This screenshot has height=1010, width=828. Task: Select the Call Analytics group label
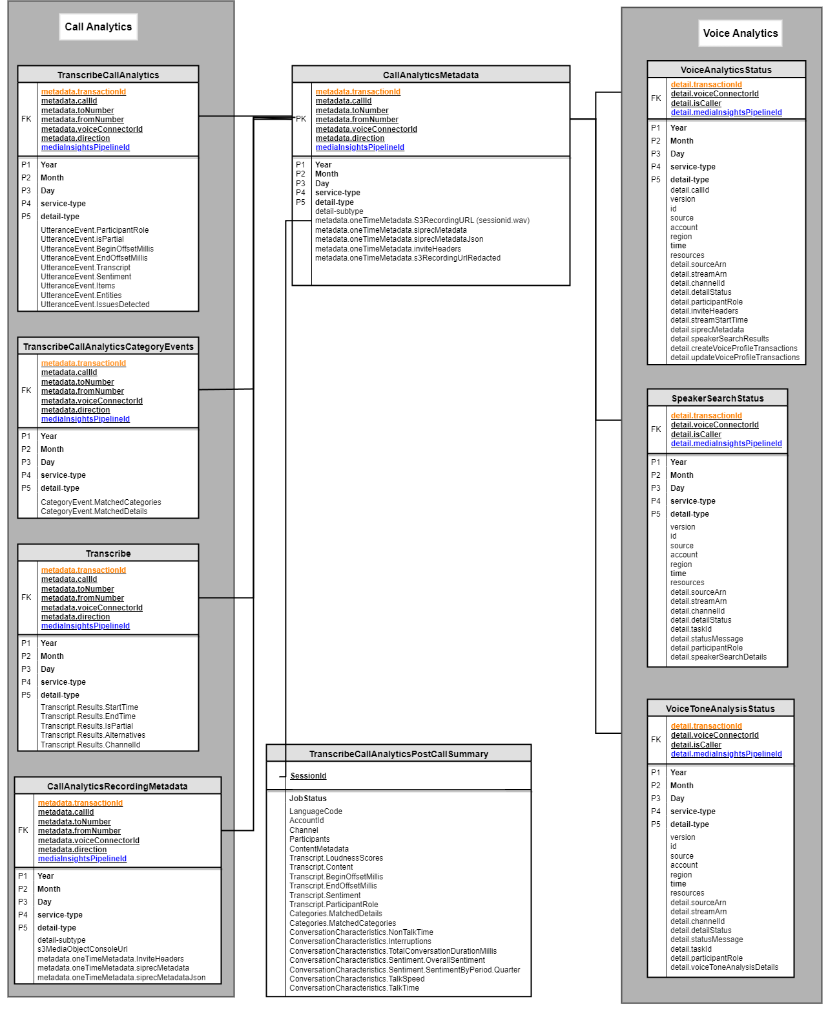(x=98, y=27)
